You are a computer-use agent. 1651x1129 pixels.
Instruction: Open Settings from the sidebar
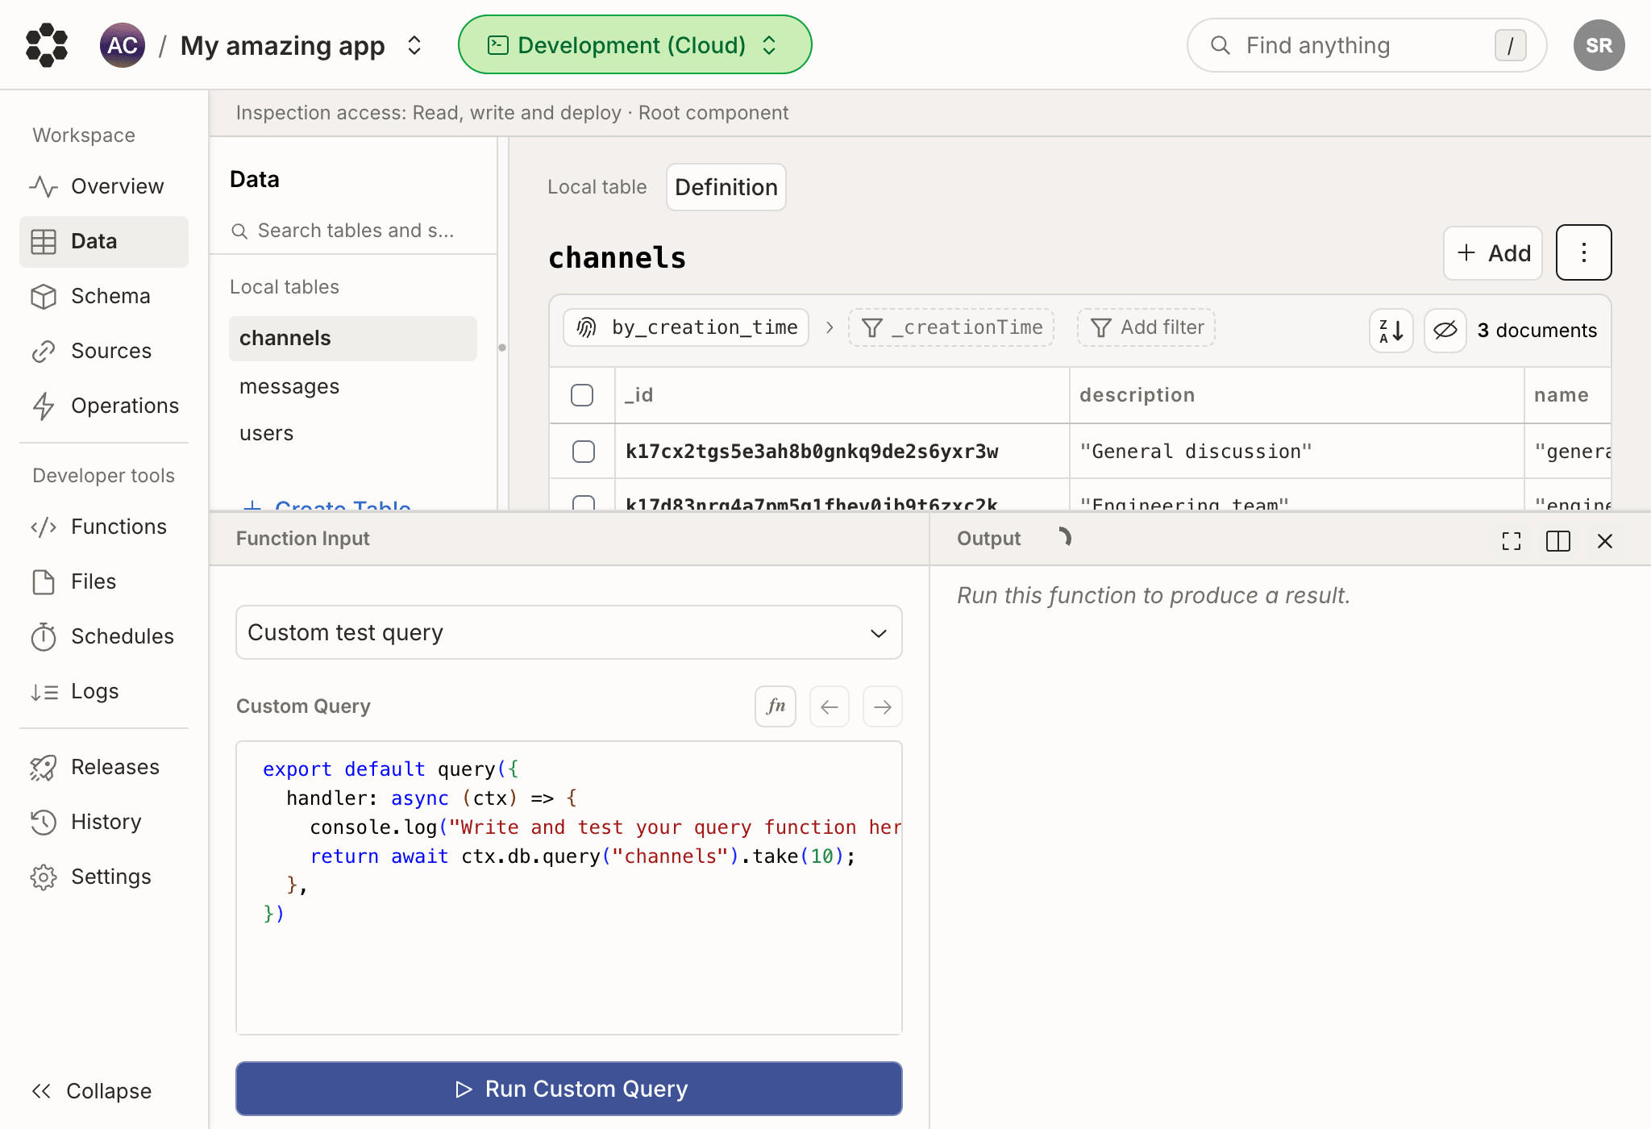(x=103, y=877)
